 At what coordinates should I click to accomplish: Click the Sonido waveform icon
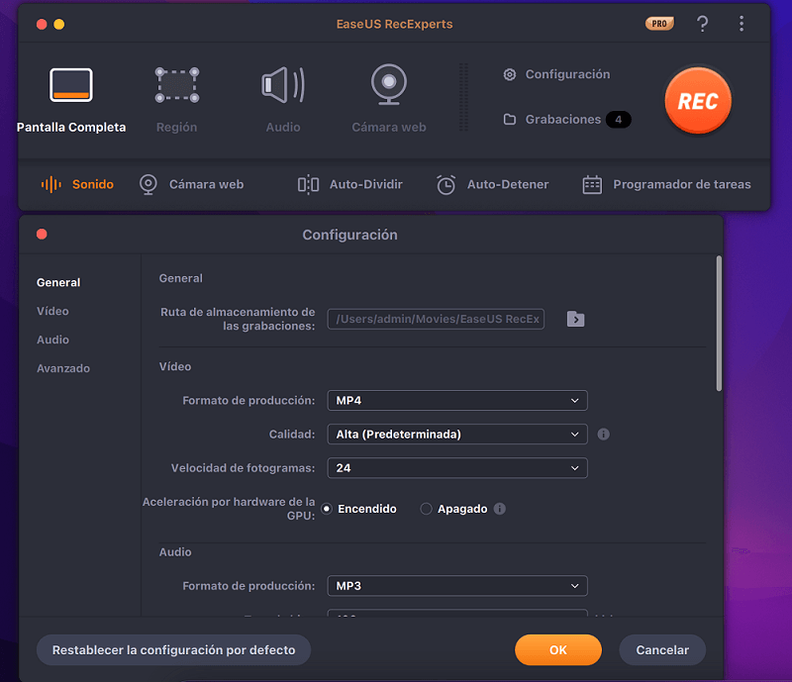51,184
